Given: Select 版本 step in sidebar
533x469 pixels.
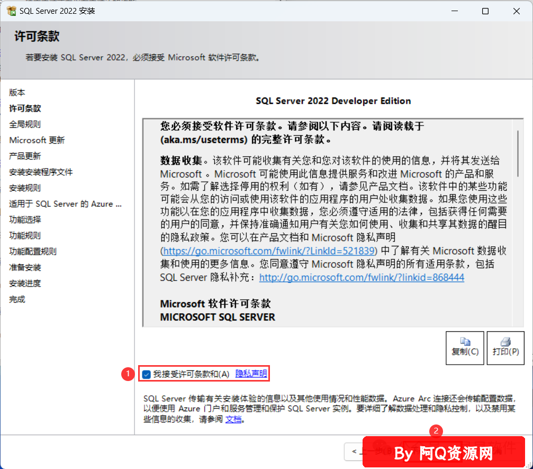Looking at the screenshot, I should (17, 93).
